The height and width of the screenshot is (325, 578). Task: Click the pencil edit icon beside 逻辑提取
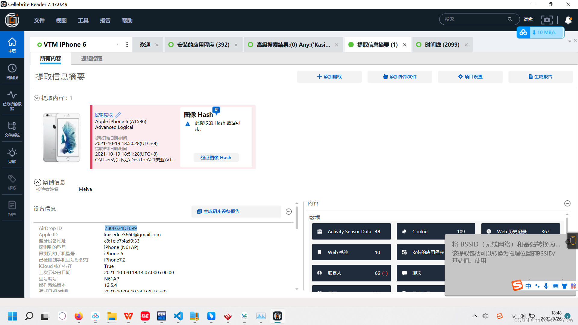click(118, 115)
